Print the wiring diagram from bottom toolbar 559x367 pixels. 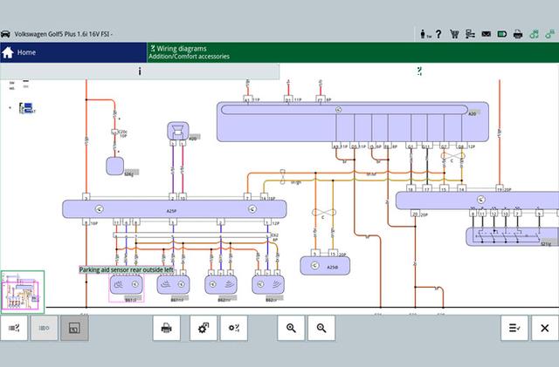[165, 328]
